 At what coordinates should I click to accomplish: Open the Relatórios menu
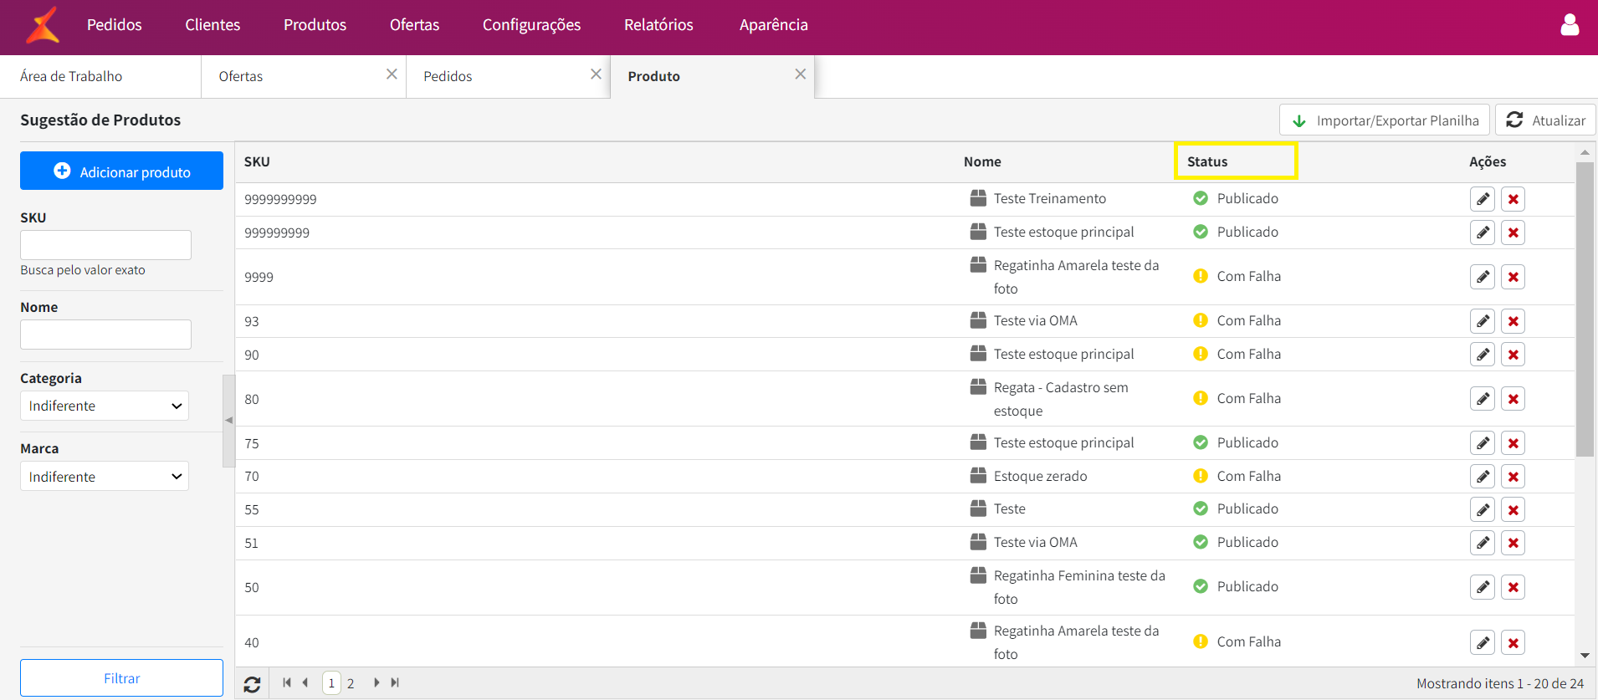658,25
